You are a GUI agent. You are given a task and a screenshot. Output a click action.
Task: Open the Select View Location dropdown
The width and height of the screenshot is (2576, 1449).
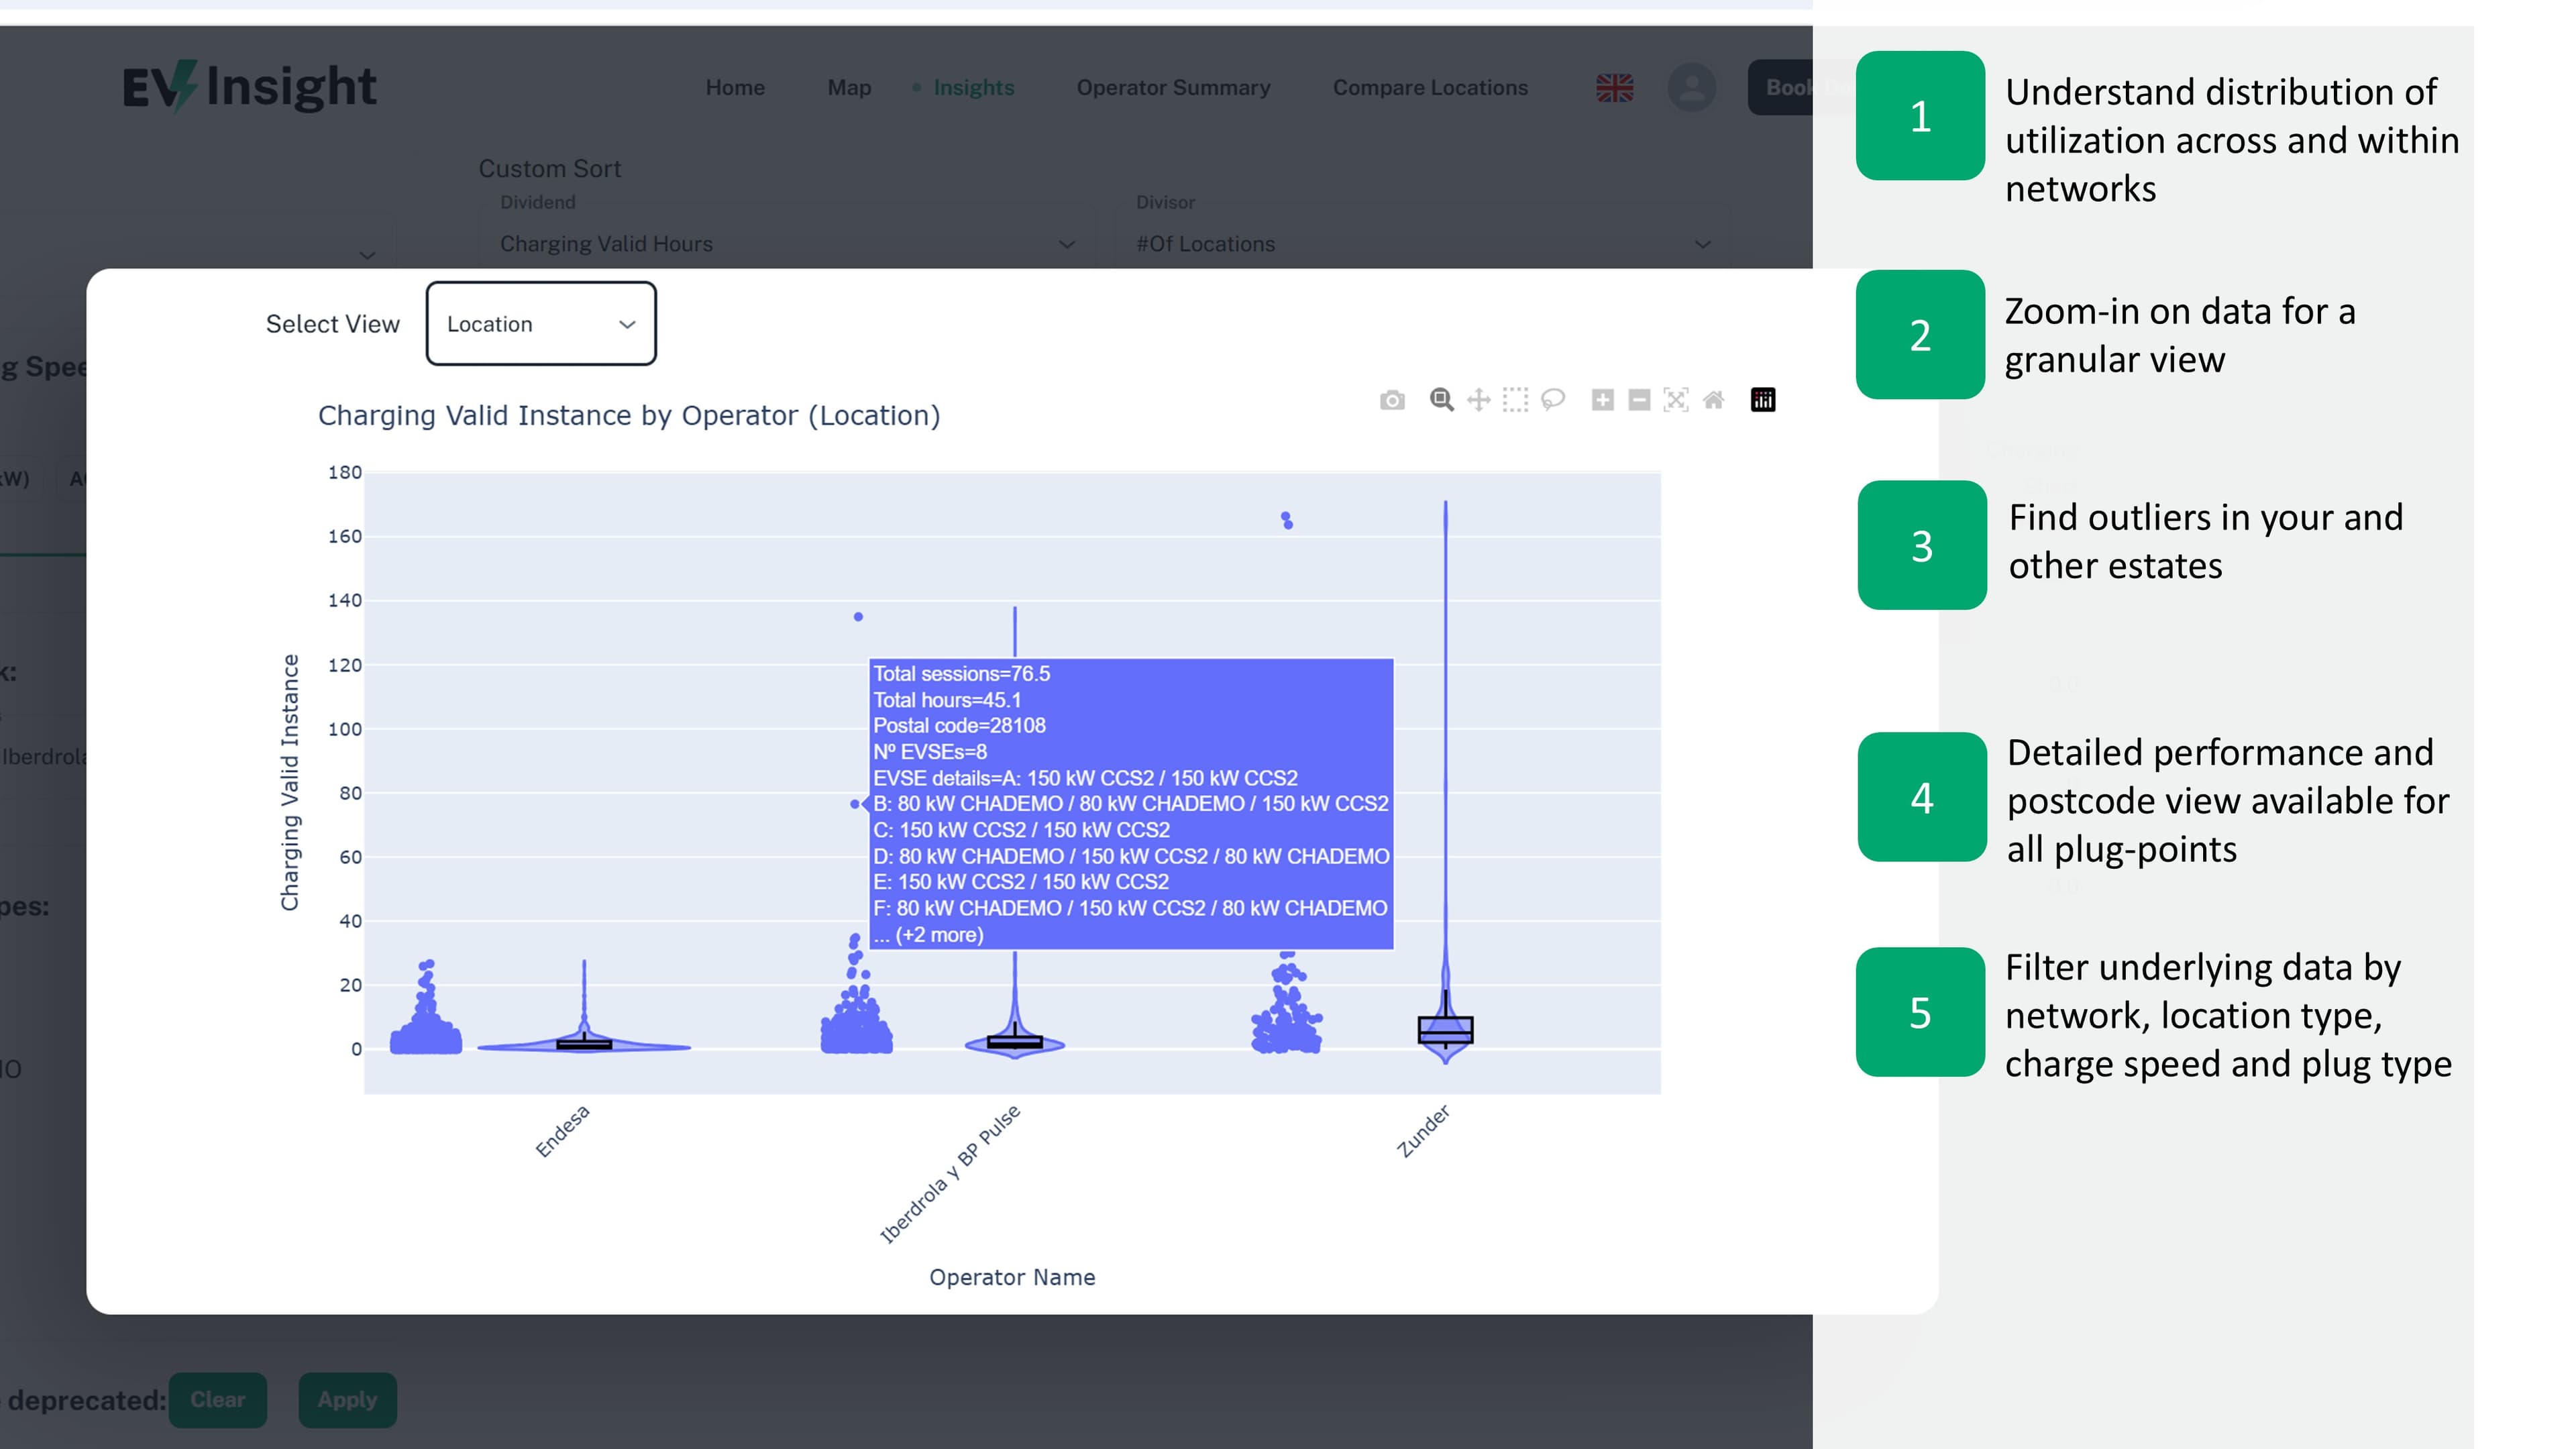pos(541,324)
